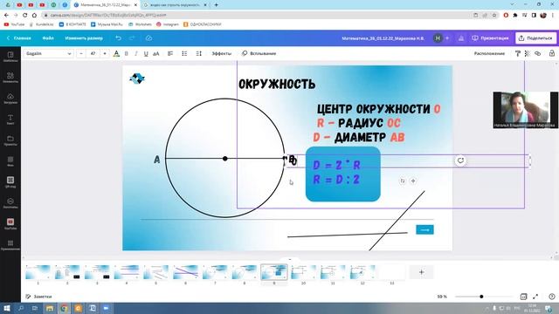Toggle underline formatting
The width and height of the screenshot is (559, 314).
[x=146, y=53]
